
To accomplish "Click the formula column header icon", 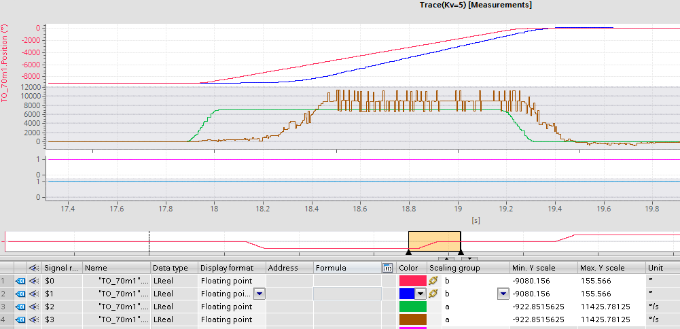I will pyautogui.click(x=387, y=268).
